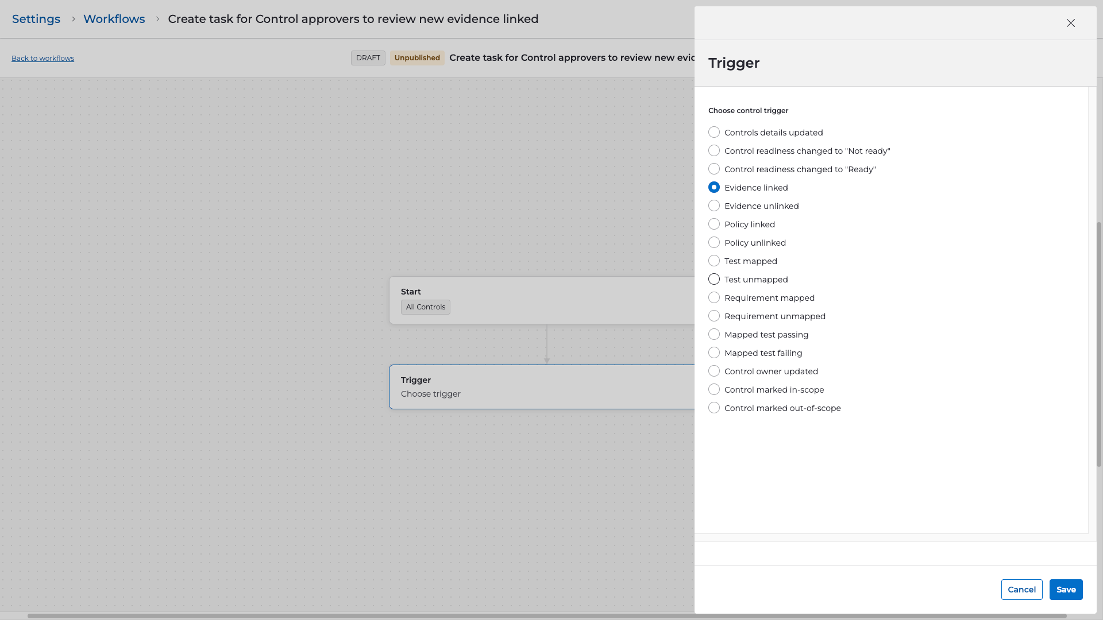
Task: Select the "Evidence linked" radio button
Action: (x=714, y=188)
